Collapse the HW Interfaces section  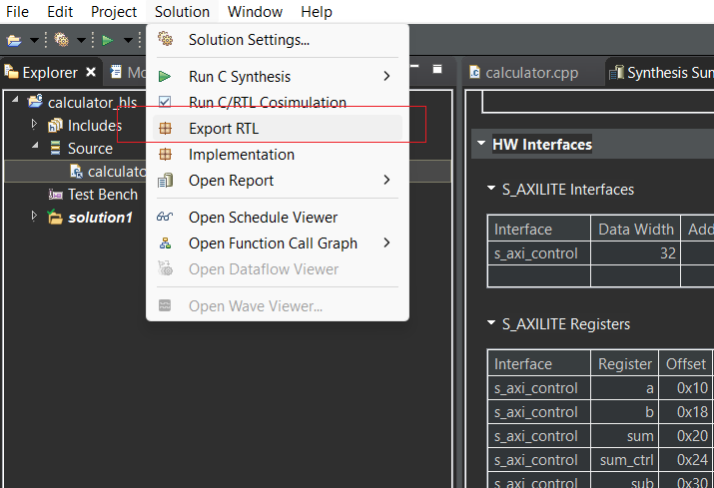[481, 143]
